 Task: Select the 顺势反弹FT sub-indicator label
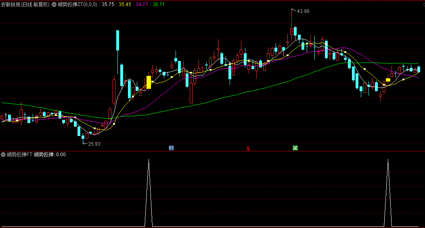19,155
